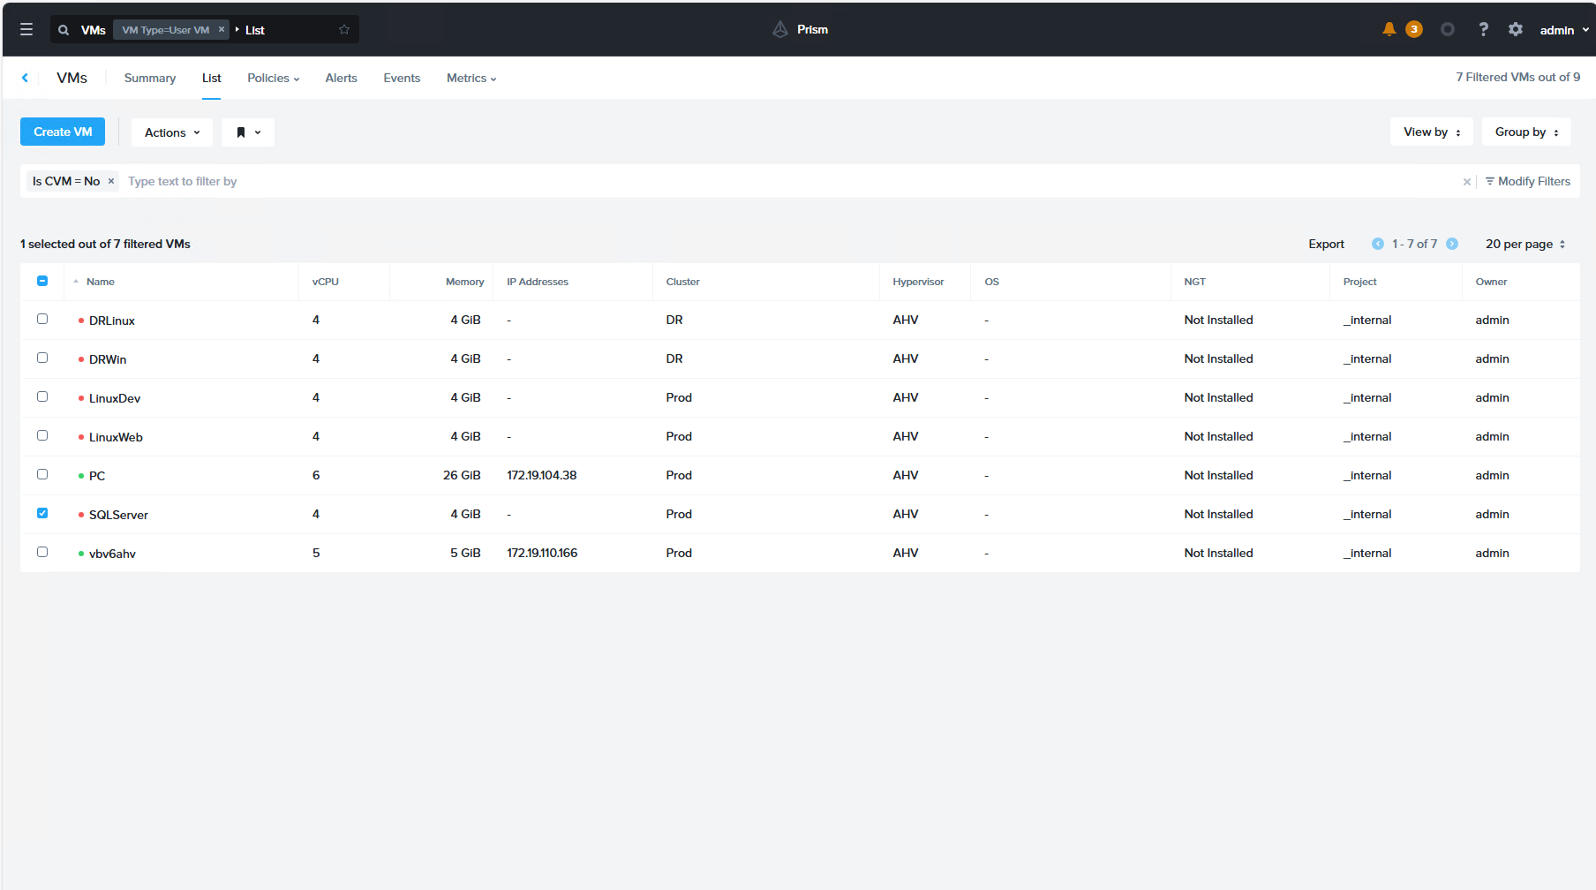Select the vbv6ahv row checkbox
1596x890 pixels.
[x=42, y=552]
